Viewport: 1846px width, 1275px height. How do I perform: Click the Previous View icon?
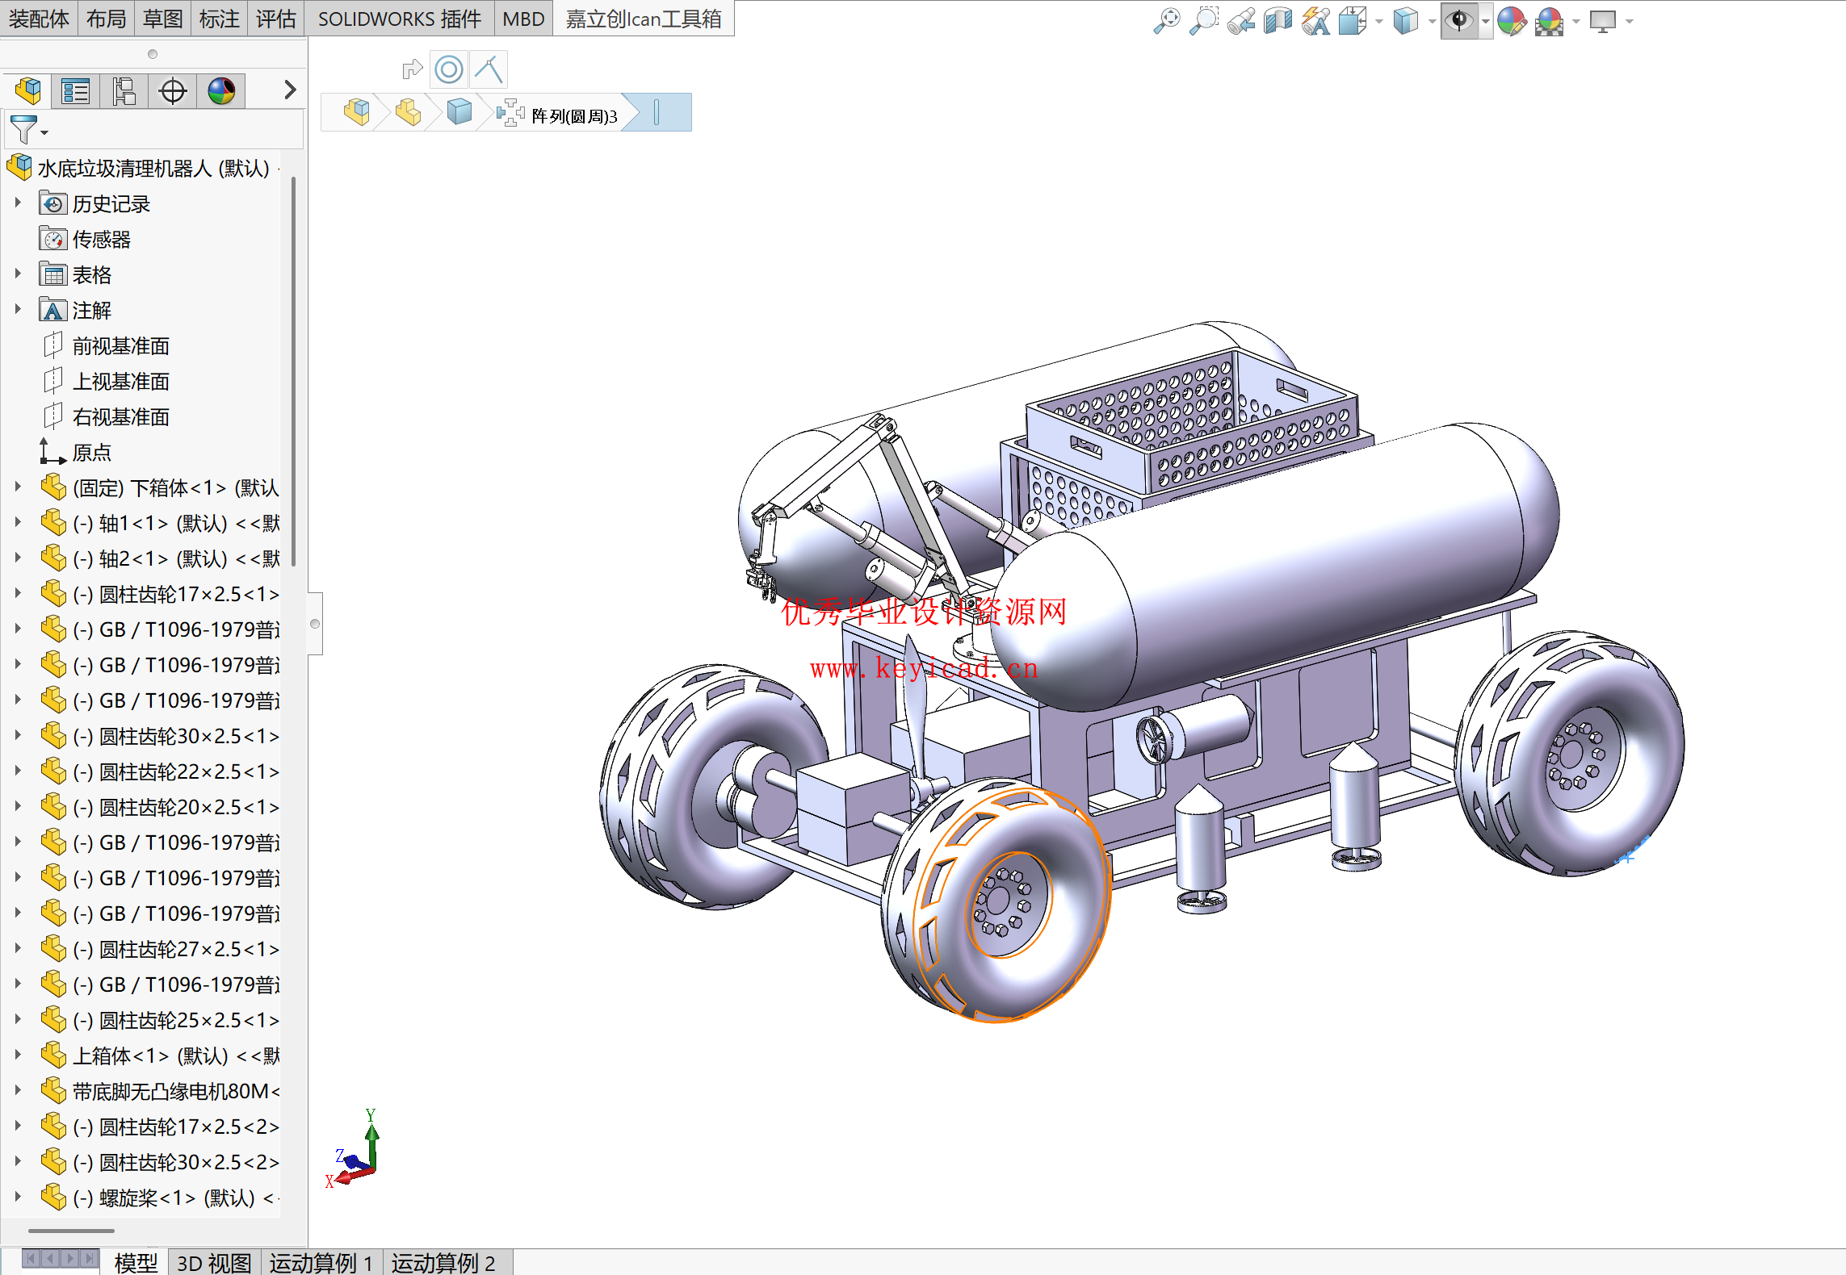click(1241, 21)
